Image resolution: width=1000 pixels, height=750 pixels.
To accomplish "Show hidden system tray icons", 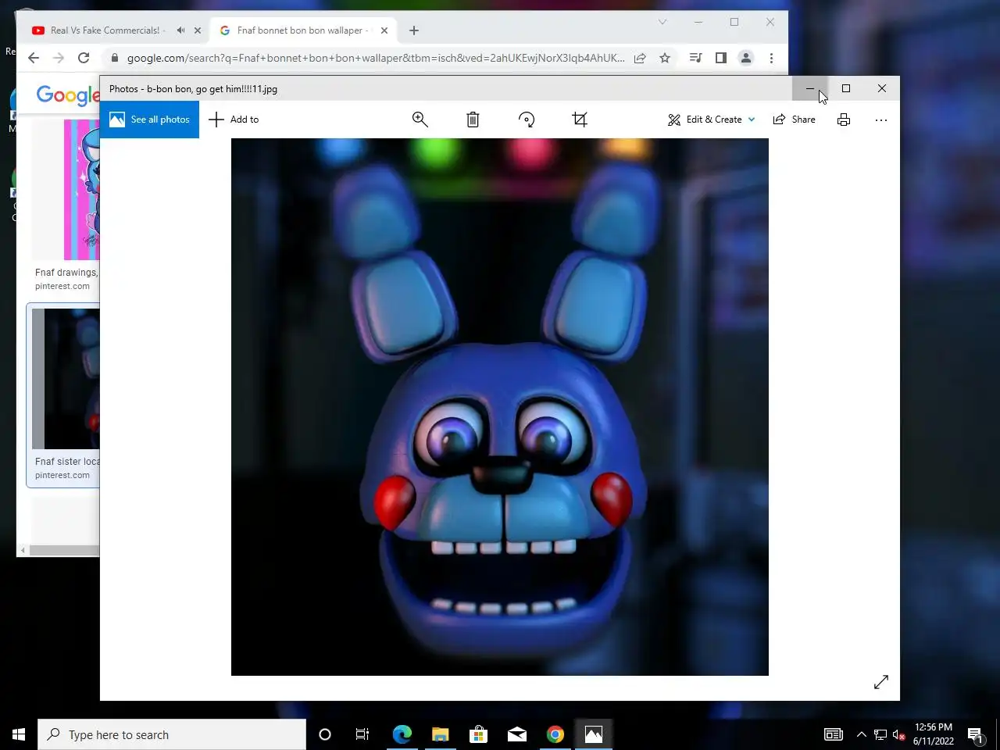I will (x=861, y=734).
